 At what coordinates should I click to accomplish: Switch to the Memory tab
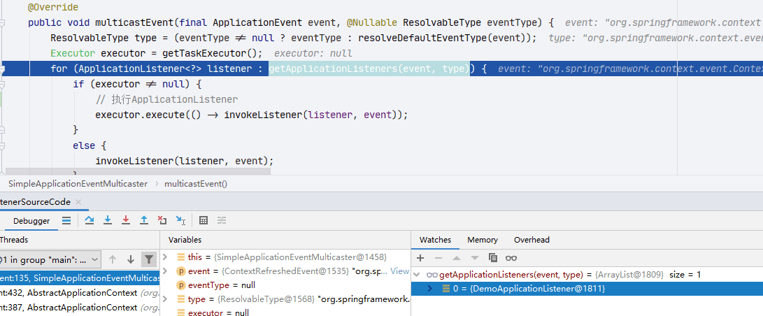coord(483,240)
